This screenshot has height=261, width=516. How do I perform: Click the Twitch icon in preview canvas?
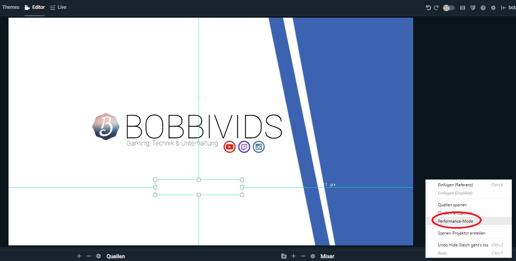click(244, 147)
